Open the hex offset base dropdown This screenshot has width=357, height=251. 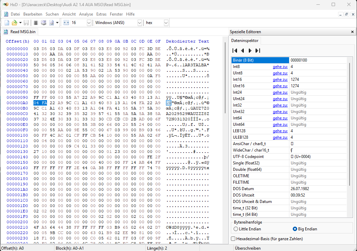tap(166, 23)
